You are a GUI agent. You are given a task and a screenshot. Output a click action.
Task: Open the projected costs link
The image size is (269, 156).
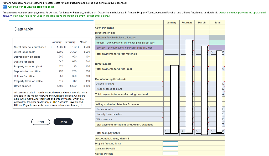pos(32,7)
